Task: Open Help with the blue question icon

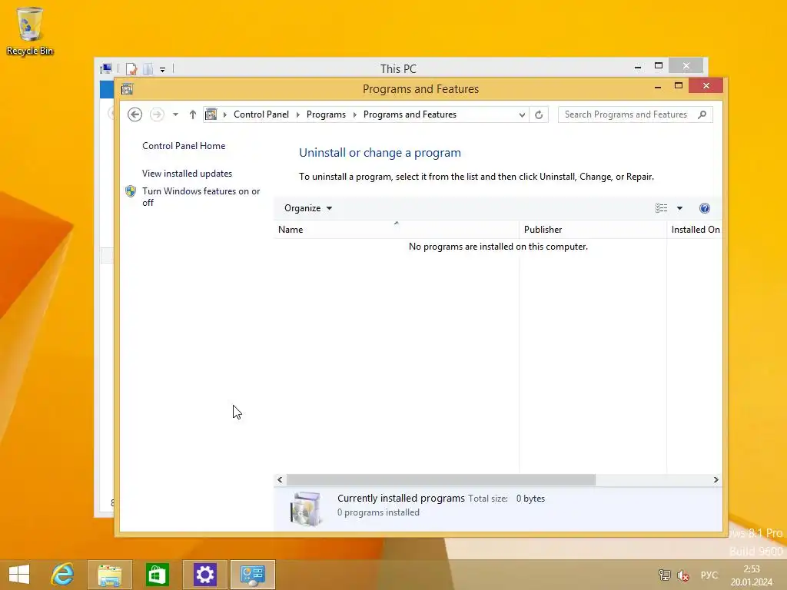Action: (x=704, y=208)
